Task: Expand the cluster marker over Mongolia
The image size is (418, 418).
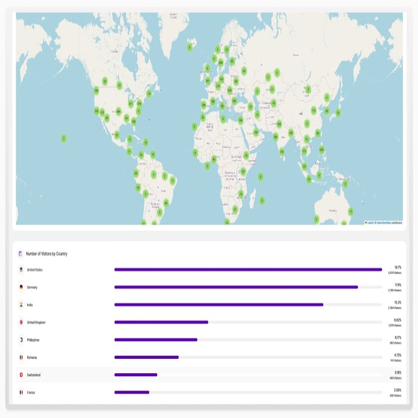Action: tap(308, 90)
